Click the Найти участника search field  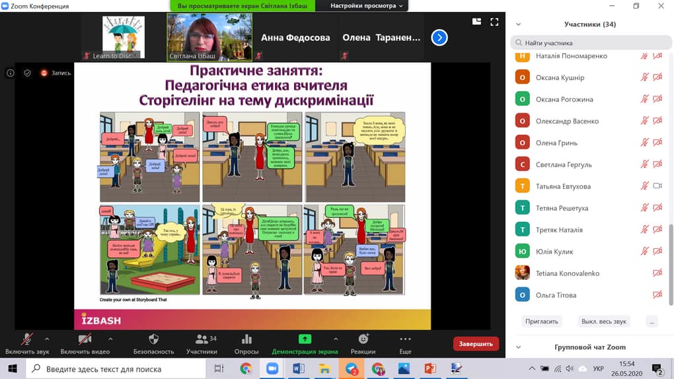pyautogui.click(x=591, y=43)
